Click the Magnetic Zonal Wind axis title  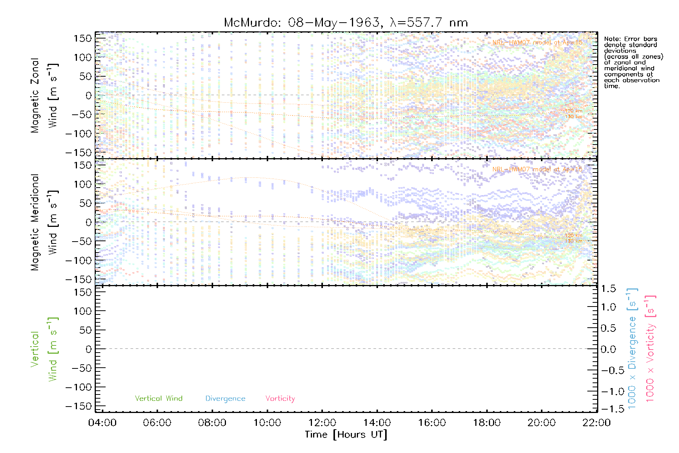coord(44,95)
